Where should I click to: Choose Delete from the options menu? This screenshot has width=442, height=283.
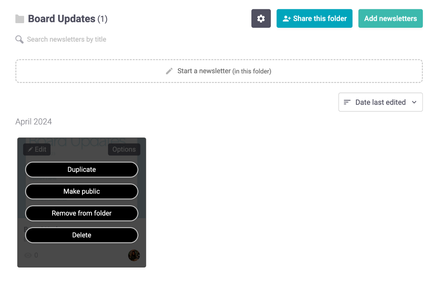(x=82, y=235)
